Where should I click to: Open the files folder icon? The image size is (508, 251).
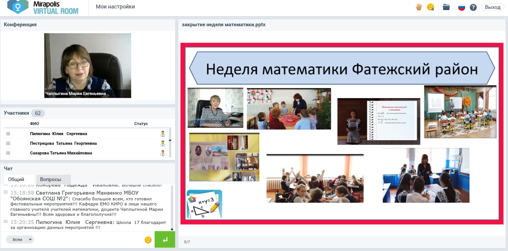446,7
